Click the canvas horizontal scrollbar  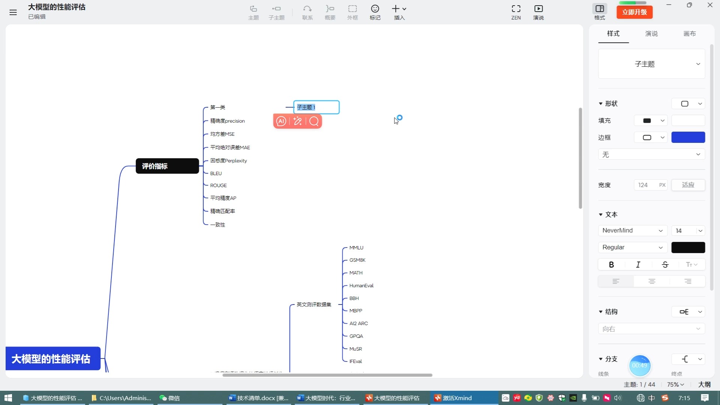point(327,375)
